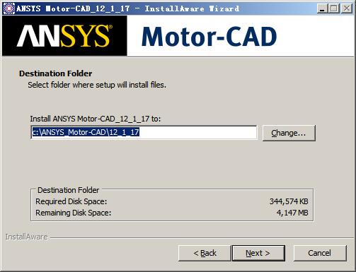Viewport: 356px width, 272px height.
Task: Go Back to previous wizard page
Action: [x=205, y=253]
